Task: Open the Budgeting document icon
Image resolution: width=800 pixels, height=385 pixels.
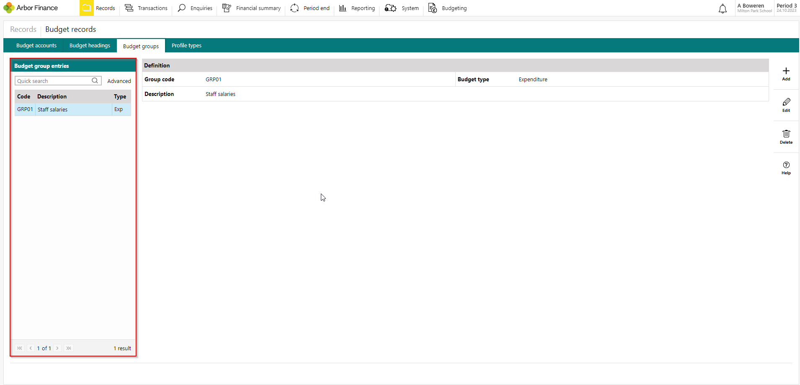Action: (x=433, y=8)
